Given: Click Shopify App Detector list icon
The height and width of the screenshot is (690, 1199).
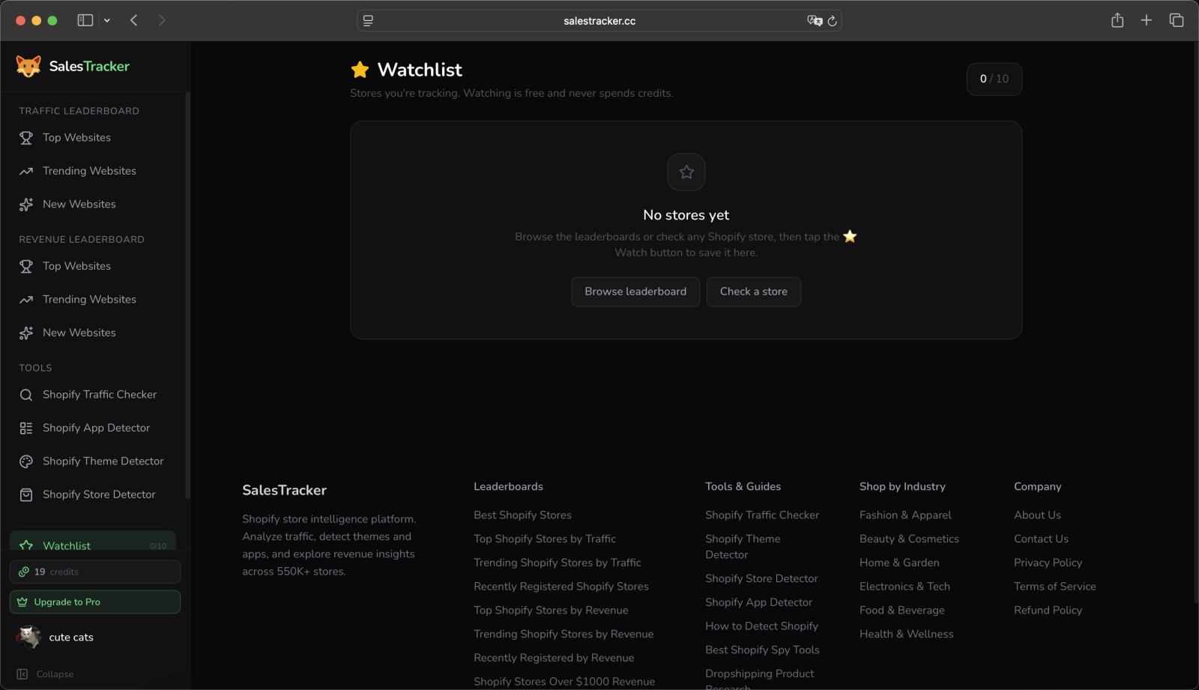Looking at the screenshot, I should pyautogui.click(x=26, y=428).
